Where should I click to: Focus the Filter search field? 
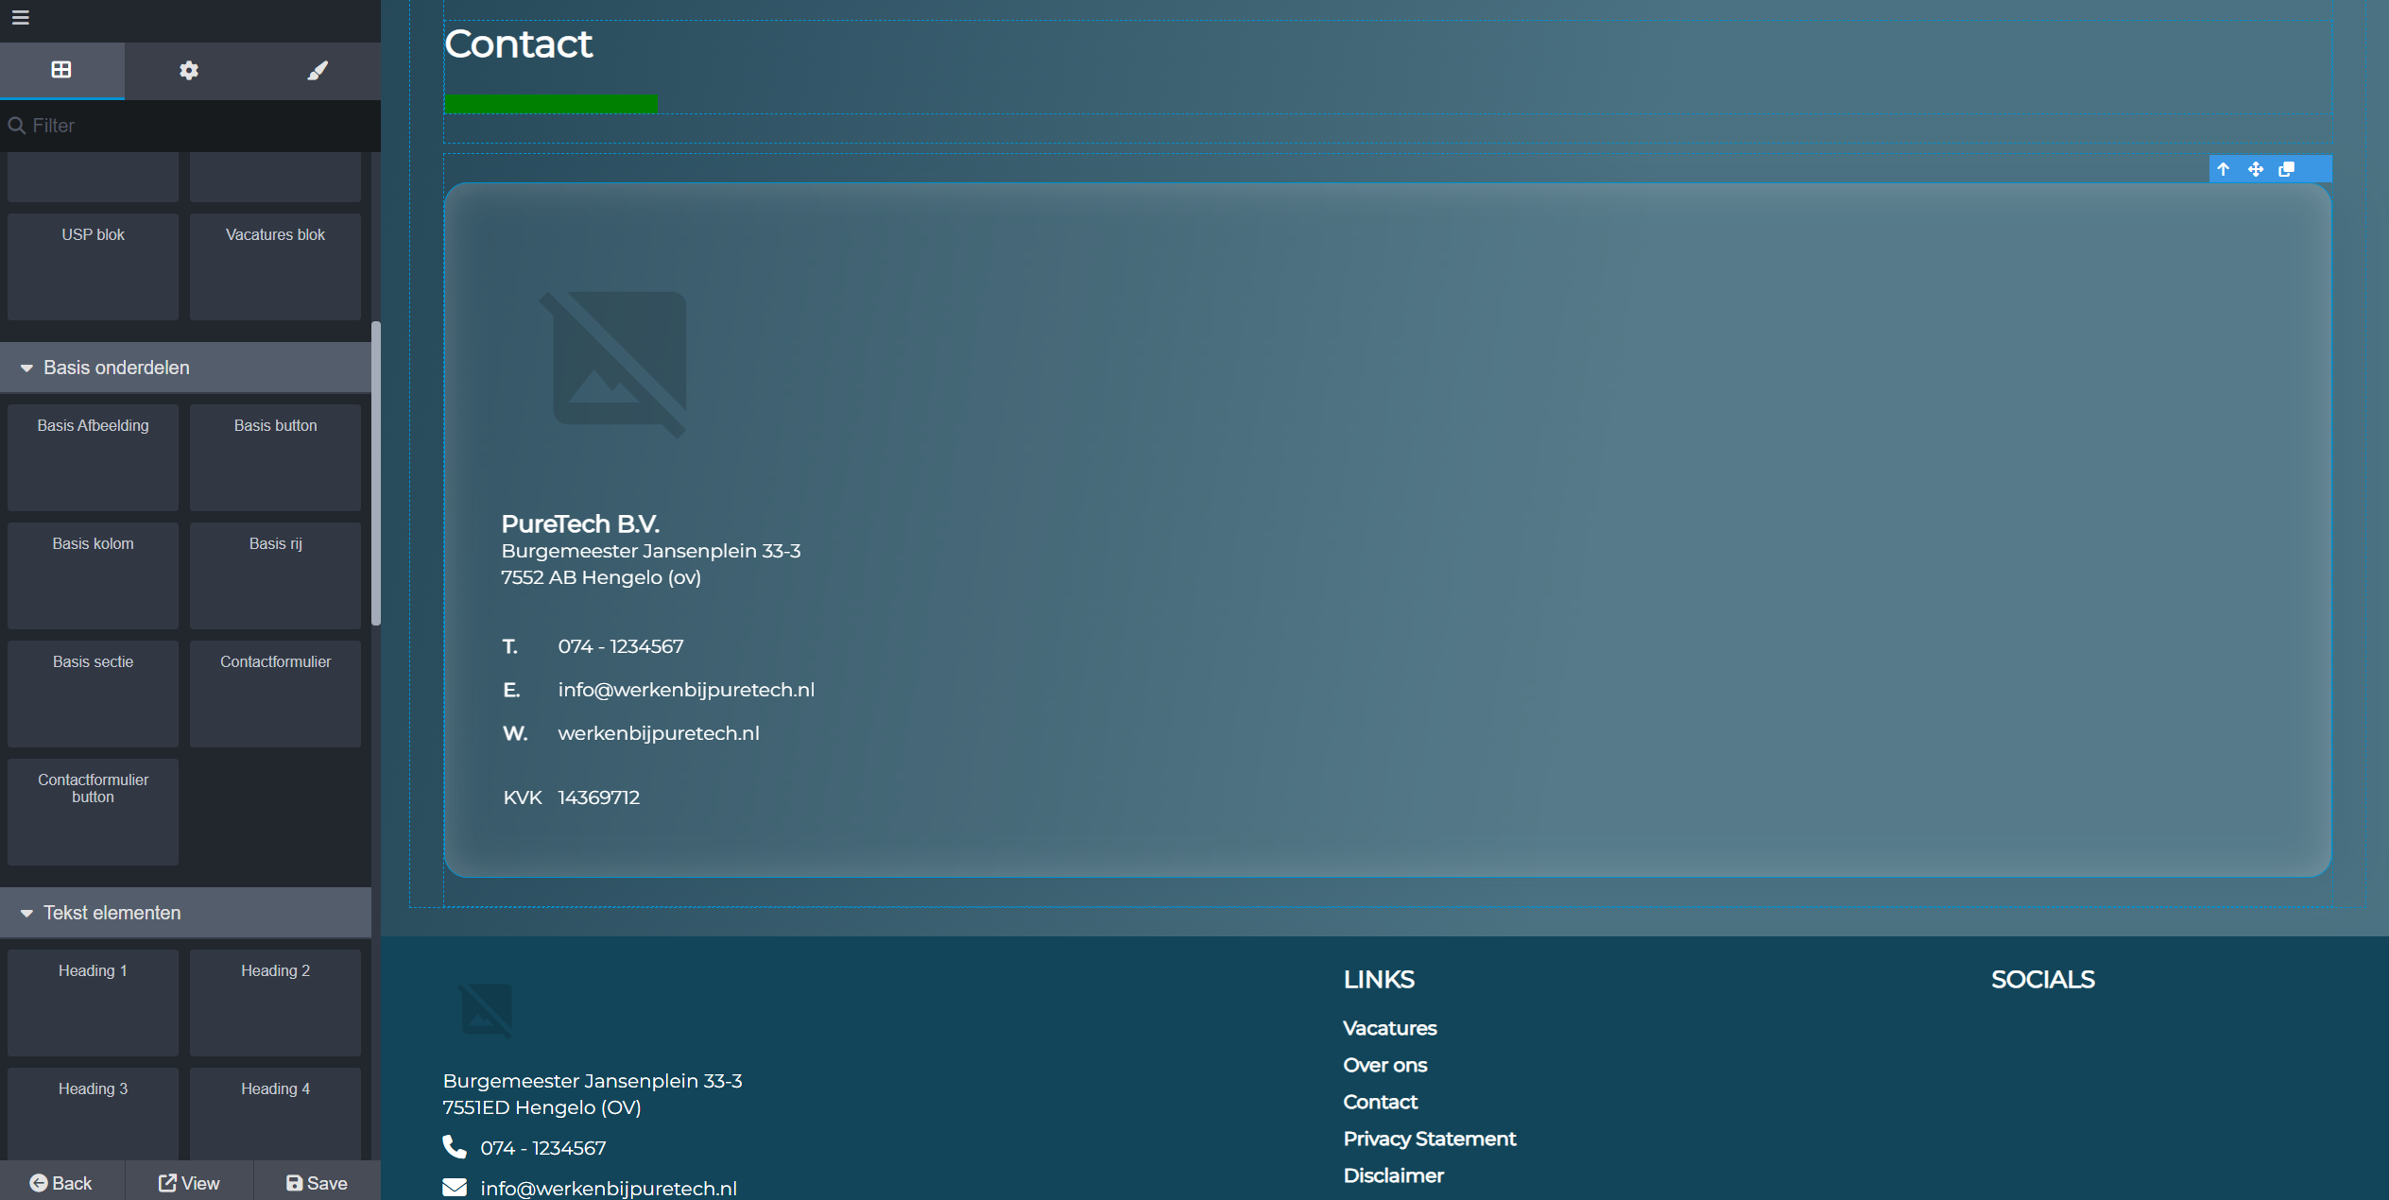pos(190,126)
